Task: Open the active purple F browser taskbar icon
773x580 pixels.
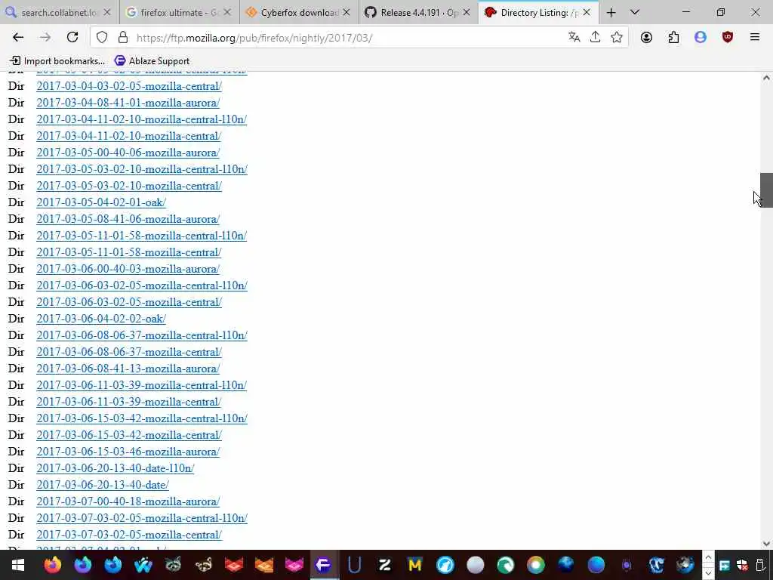Action: [x=323, y=565]
